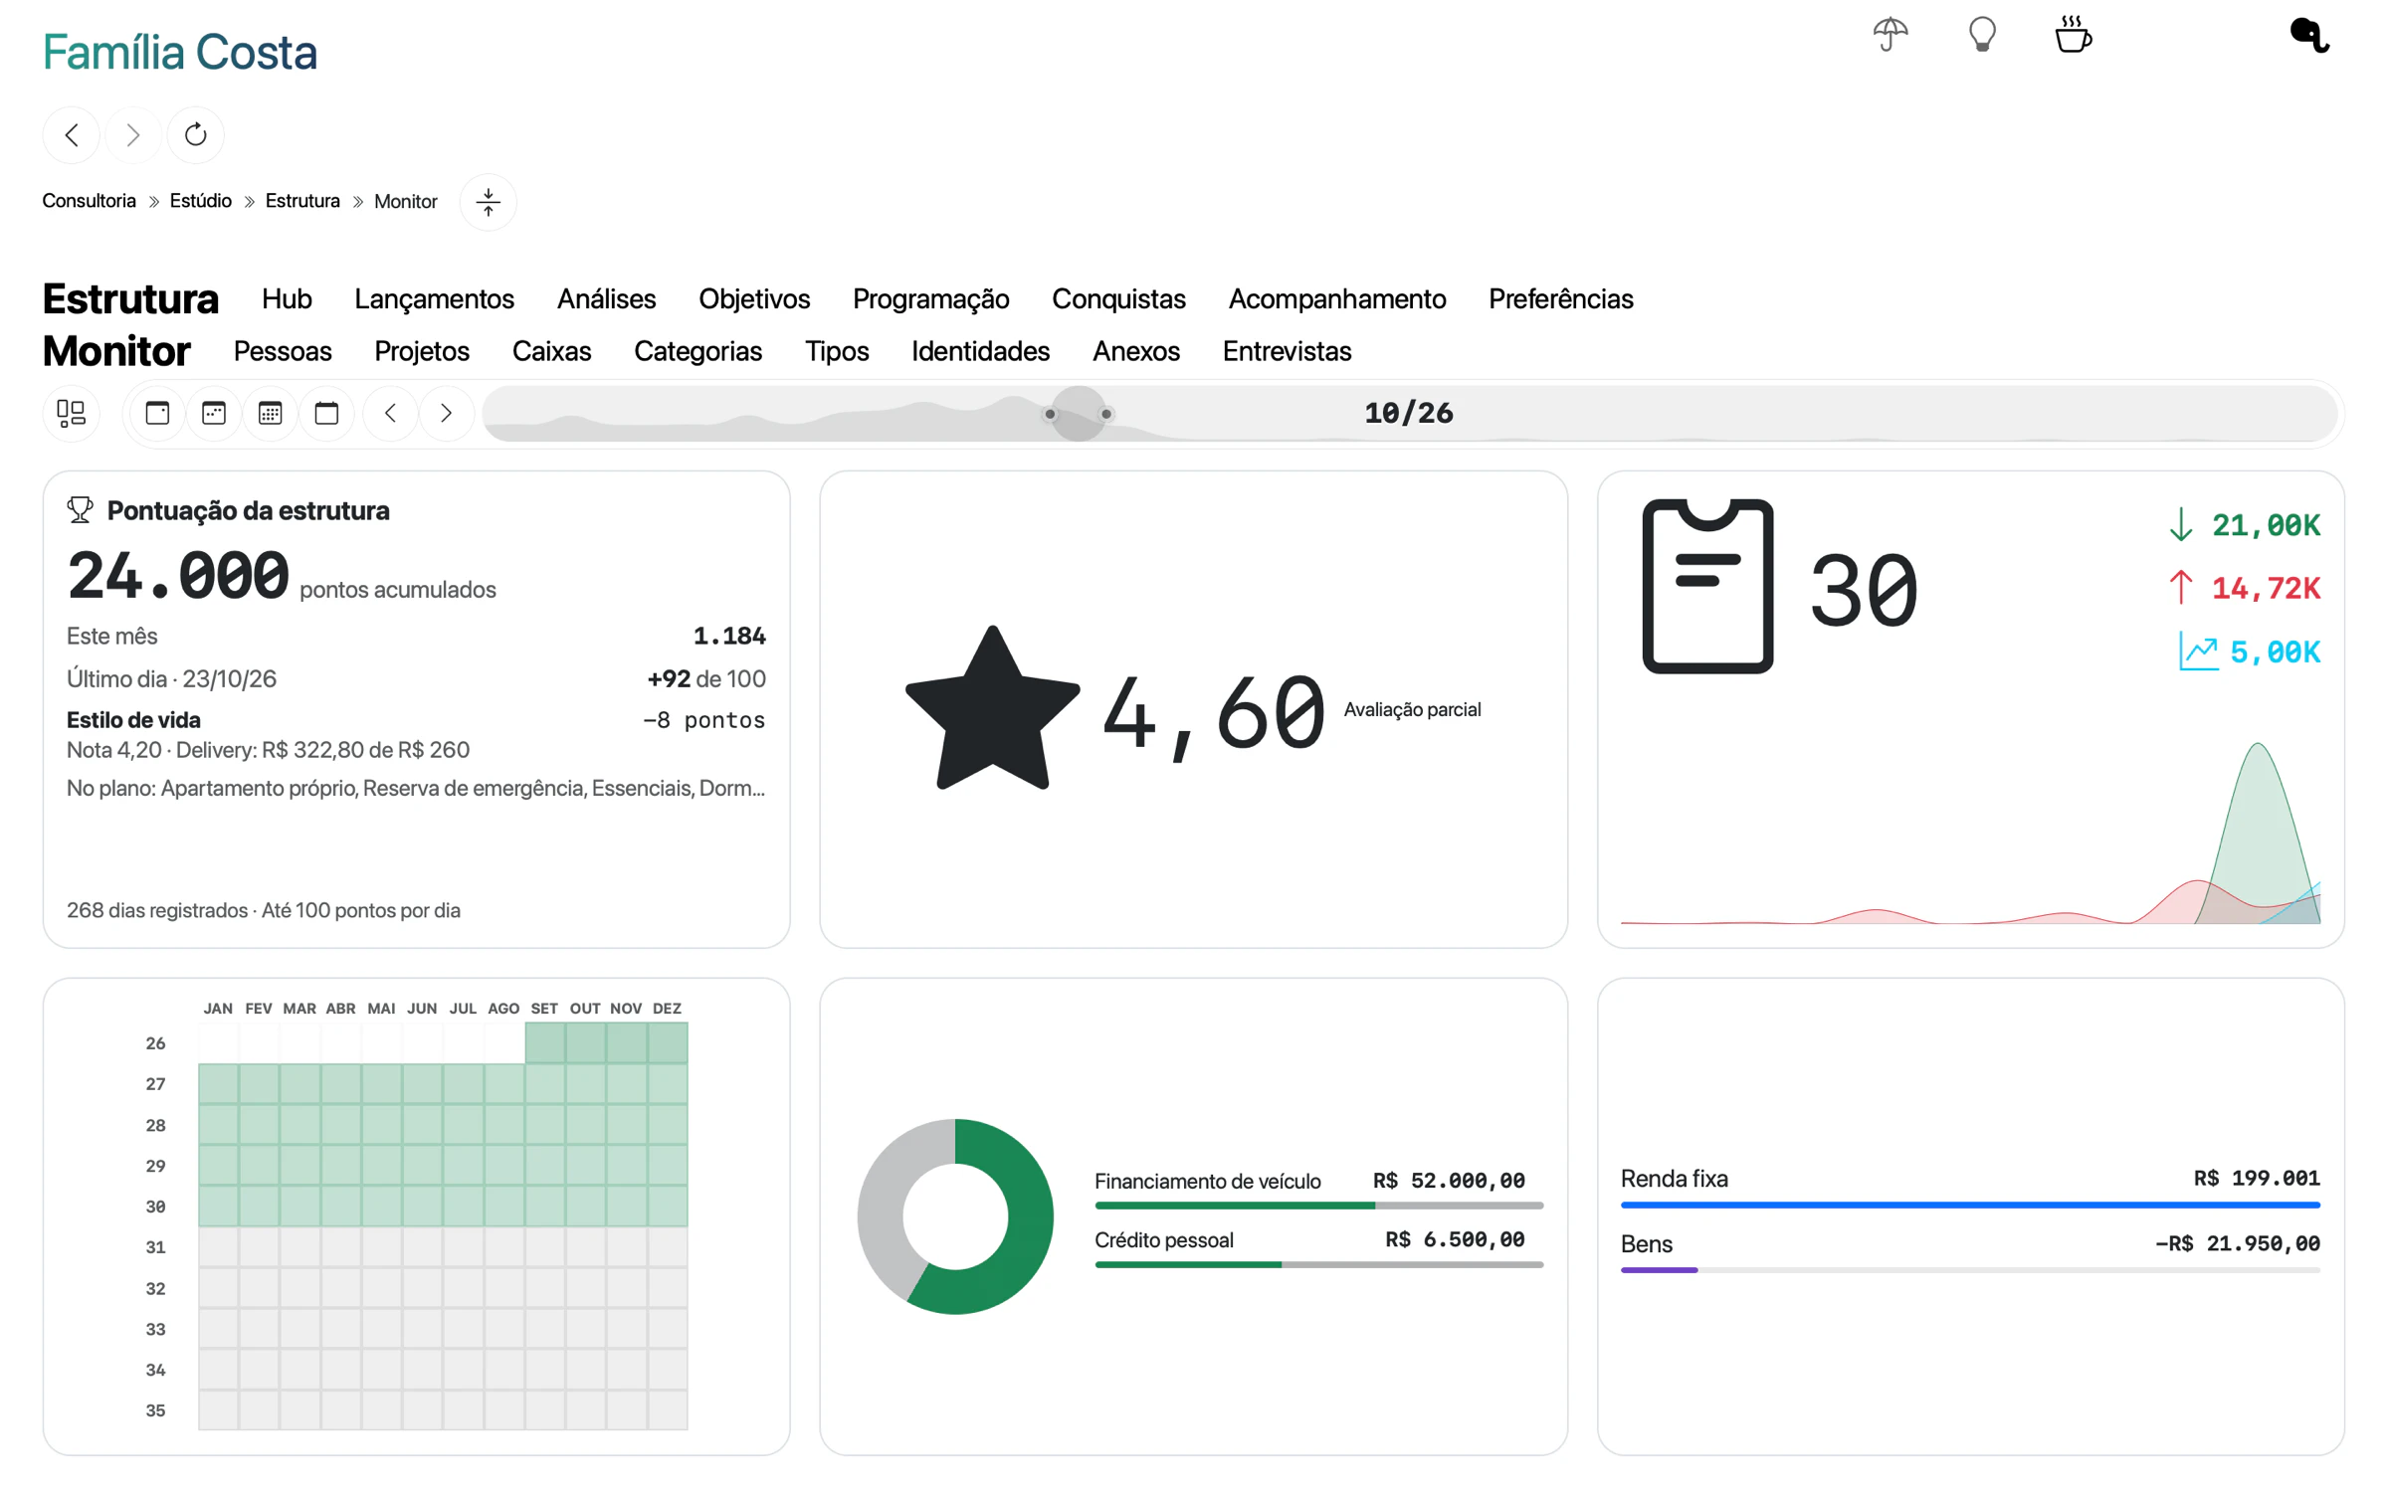Select the Caixas sub-tab

tap(551, 351)
